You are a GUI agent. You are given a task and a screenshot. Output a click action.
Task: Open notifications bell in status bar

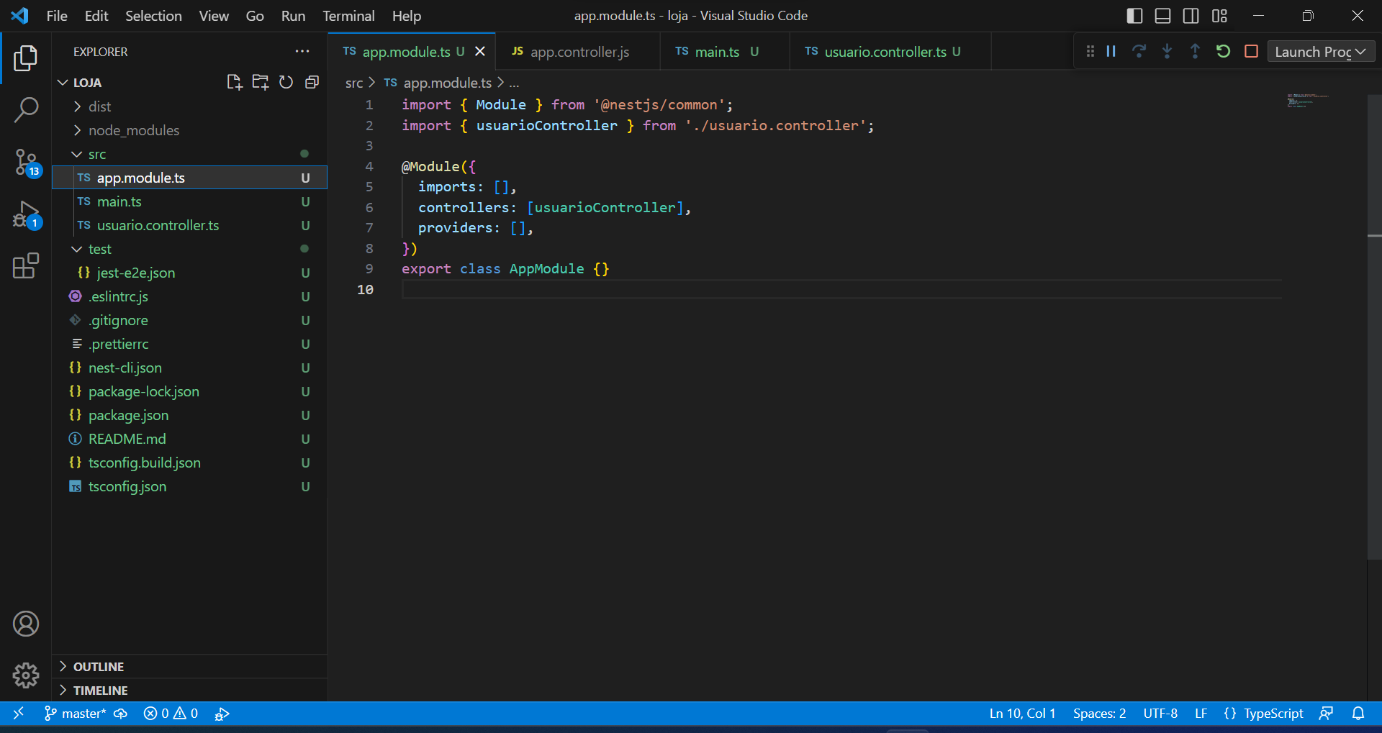(x=1358, y=714)
